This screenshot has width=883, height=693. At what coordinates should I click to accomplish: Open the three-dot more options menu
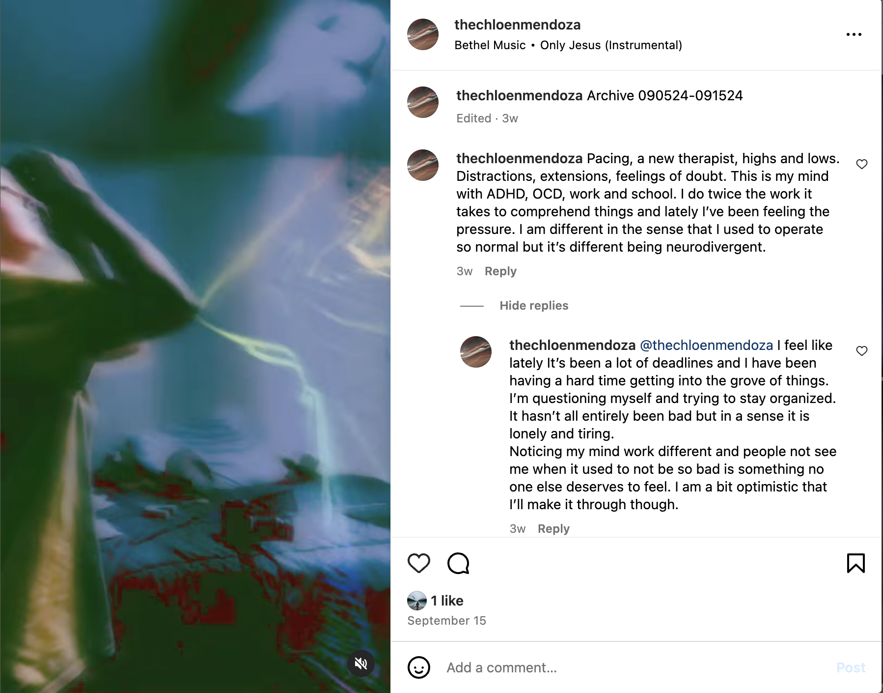coord(854,34)
